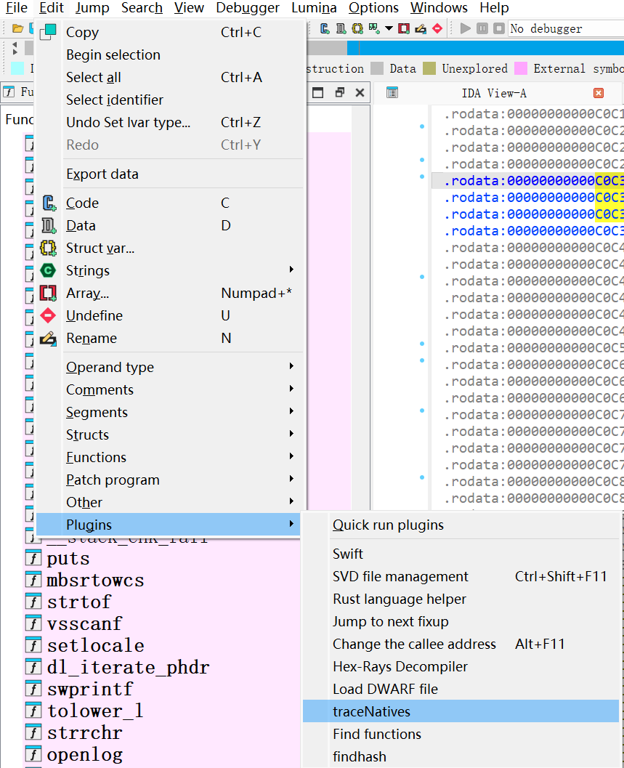The image size is (624, 768).
Task: Click the Rename icon in Edit menu
Action: (x=48, y=338)
